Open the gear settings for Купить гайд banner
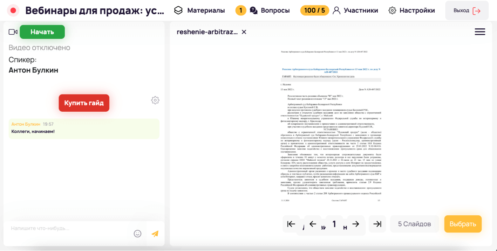Screen dimensions: 497x251 click(155, 100)
